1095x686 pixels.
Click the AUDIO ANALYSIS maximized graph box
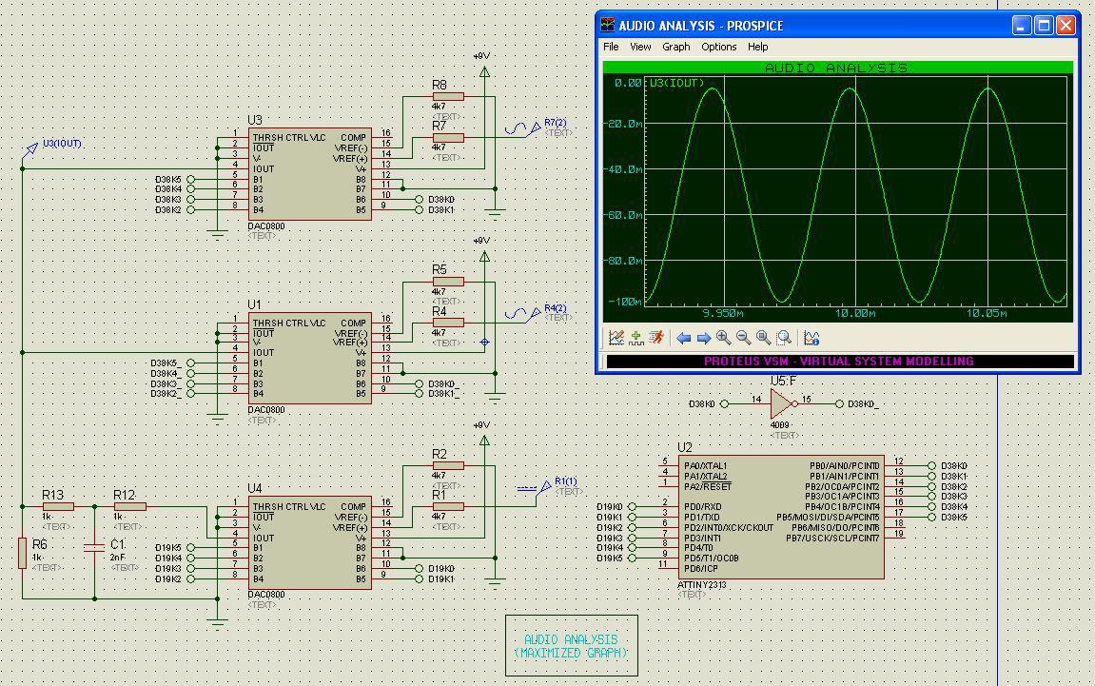pyautogui.click(x=571, y=645)
